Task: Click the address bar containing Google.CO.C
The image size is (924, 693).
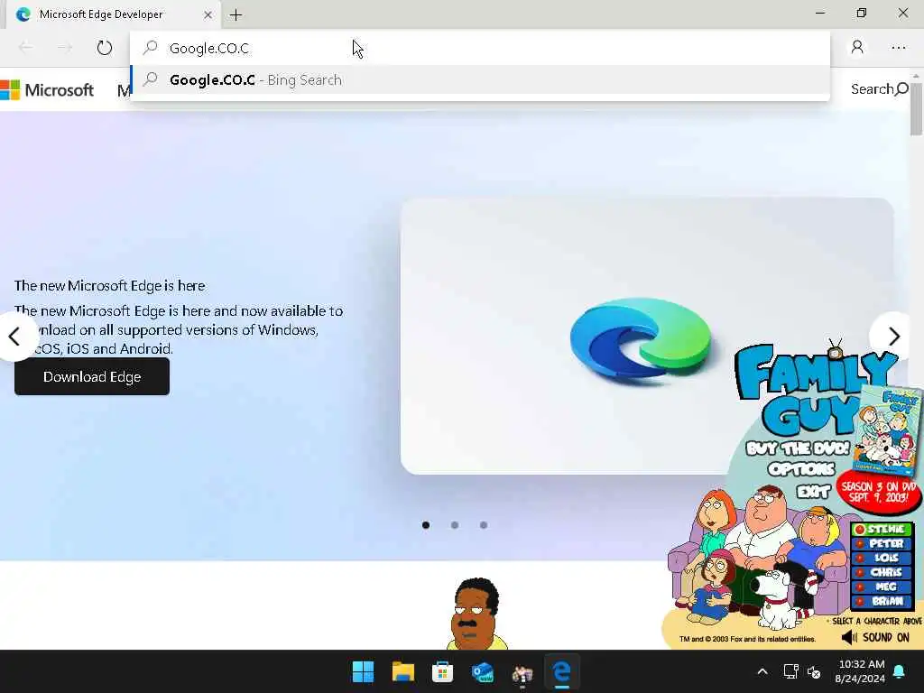Action: (480, 48)
